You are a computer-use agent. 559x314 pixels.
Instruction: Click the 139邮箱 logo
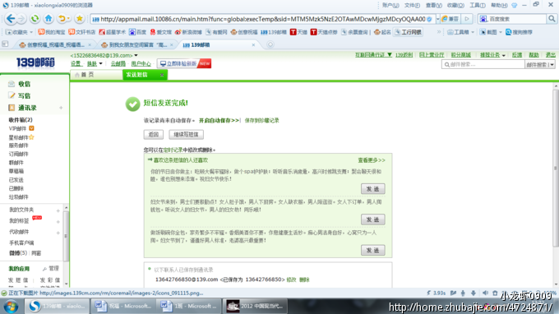[x=35, y=62]
